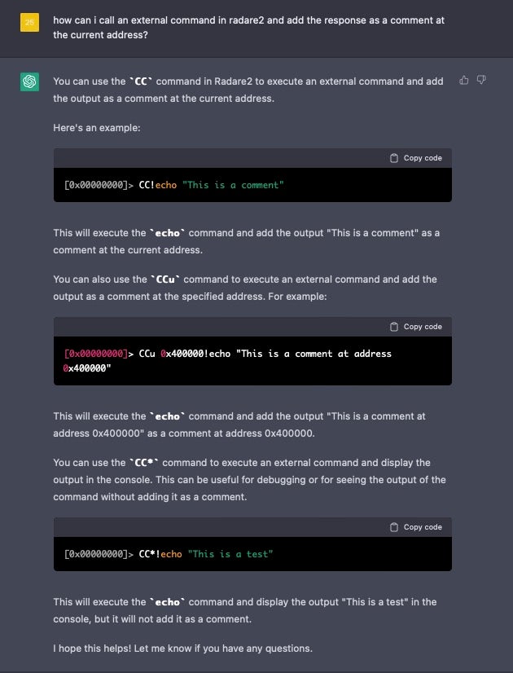Click the ChatGPT logo avatar
Image resolution: width=513 pixels, height=673 pixels.
pyautogui.click(x=29, y=81)
